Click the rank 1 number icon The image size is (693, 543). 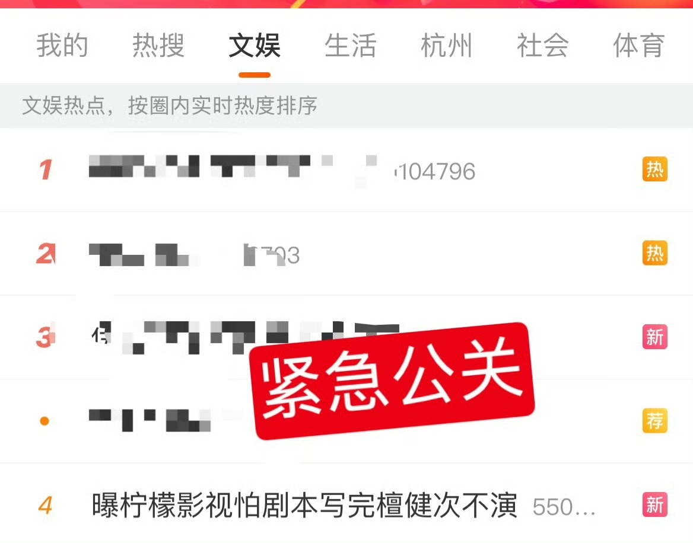[46, 170]
